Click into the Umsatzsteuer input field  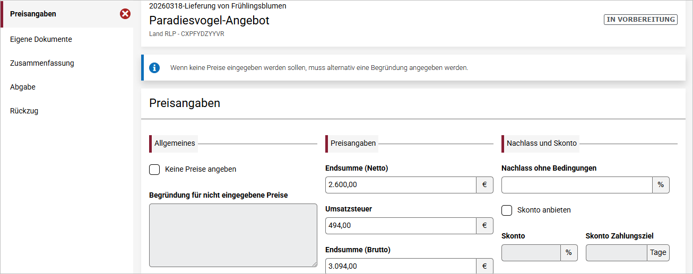point(401,226)
